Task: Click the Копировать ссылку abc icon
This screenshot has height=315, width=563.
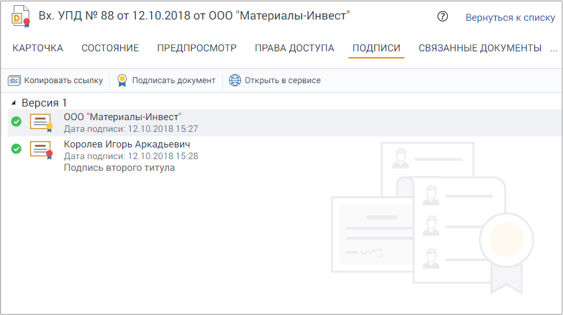Action: click(x=14, y=81)
